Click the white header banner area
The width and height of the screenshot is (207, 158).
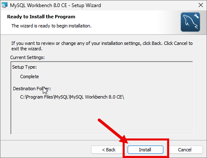125,22
